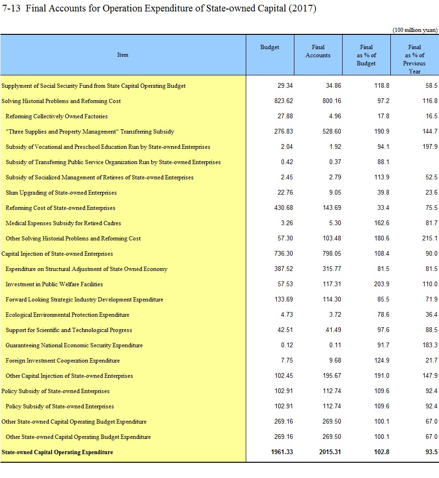Screen dimensions: 439x478
Task: Select percentage value 190.9
Action: [x=382, y=131]
